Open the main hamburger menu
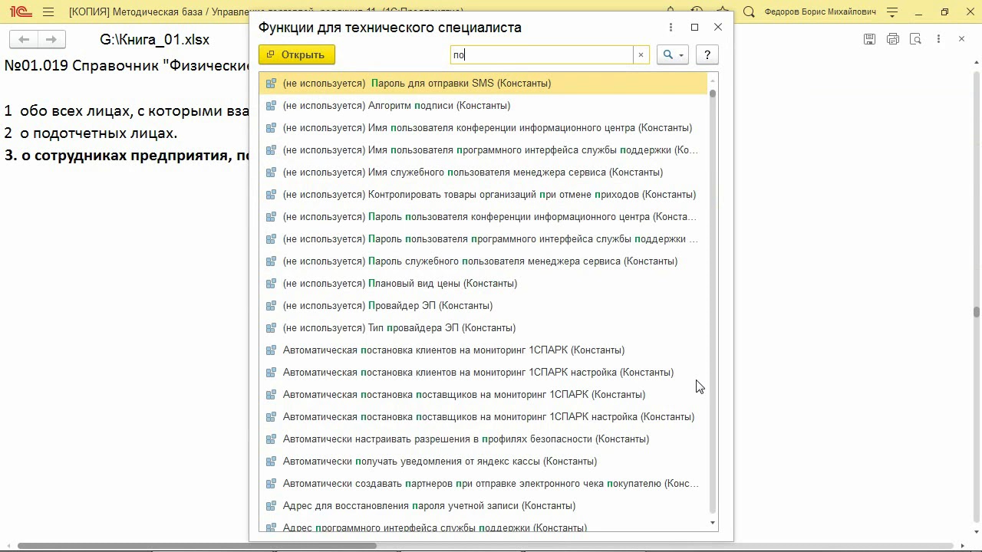This screenshot has height=552, width=982. tap(48, 12)
